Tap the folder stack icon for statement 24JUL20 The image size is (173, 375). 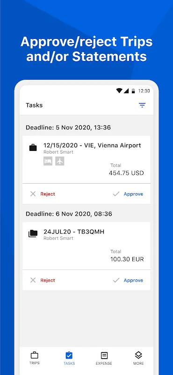[x=33, y=233]
